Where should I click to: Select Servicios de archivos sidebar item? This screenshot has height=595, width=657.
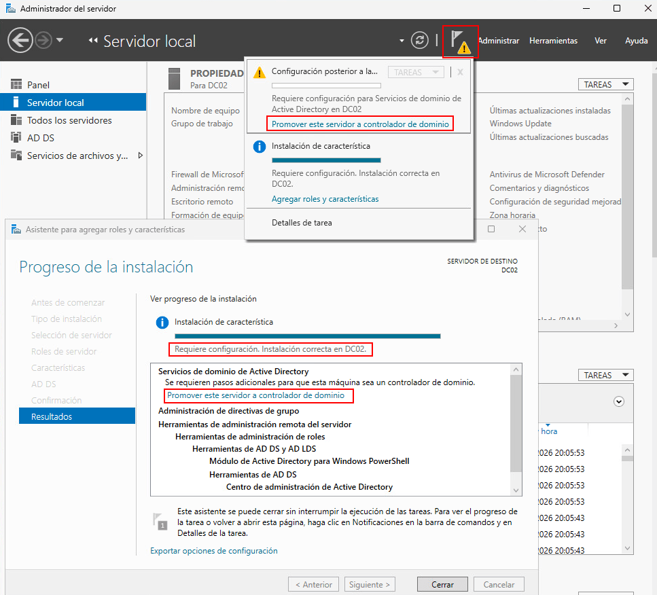click(77, 156)
